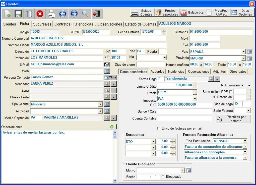Click scroll down arrow in Observaciones box
The image size is (256, 185).
[x=115, y=180]
